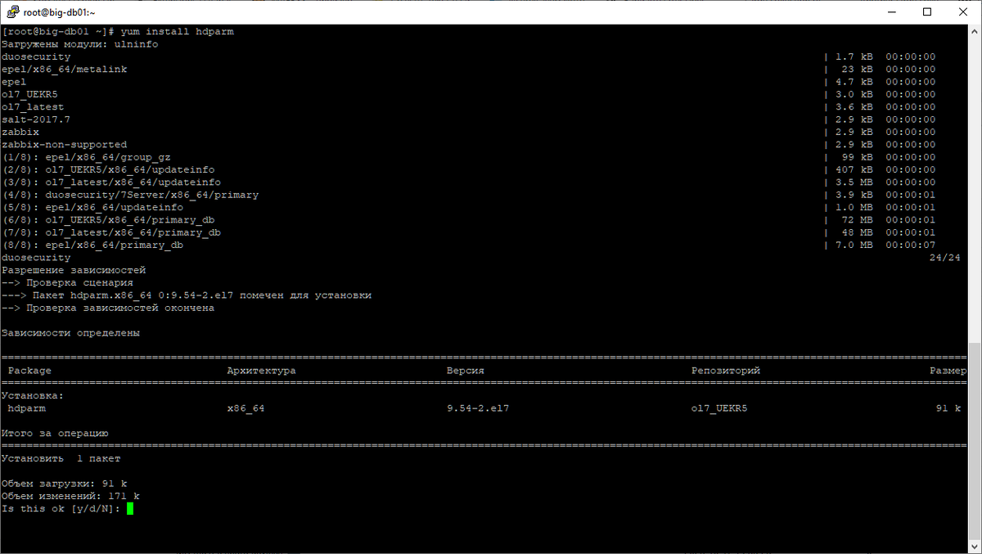Click 'Пакет hdparm.x86_64 0:9.54-2.el7' line
The height and width of the screenshot is (554, 982).
tap(187, 295)
